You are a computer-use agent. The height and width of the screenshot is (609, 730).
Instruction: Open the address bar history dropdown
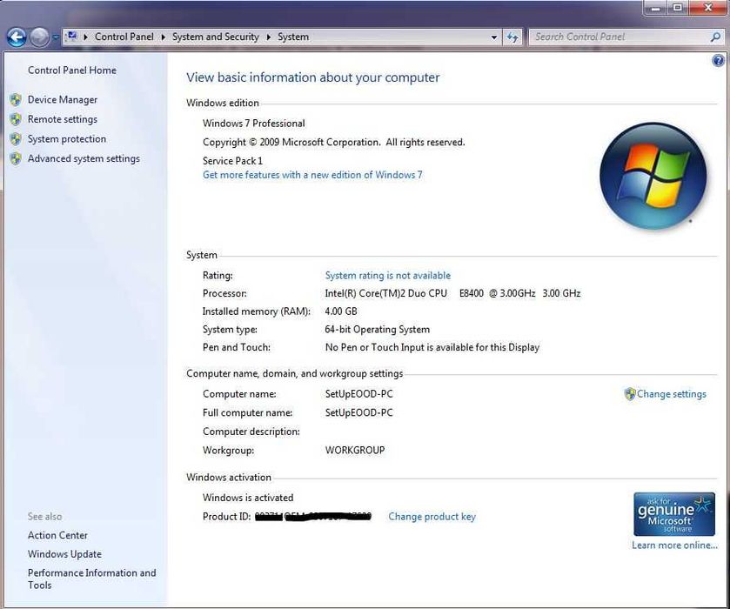click(x=494, y=37)
